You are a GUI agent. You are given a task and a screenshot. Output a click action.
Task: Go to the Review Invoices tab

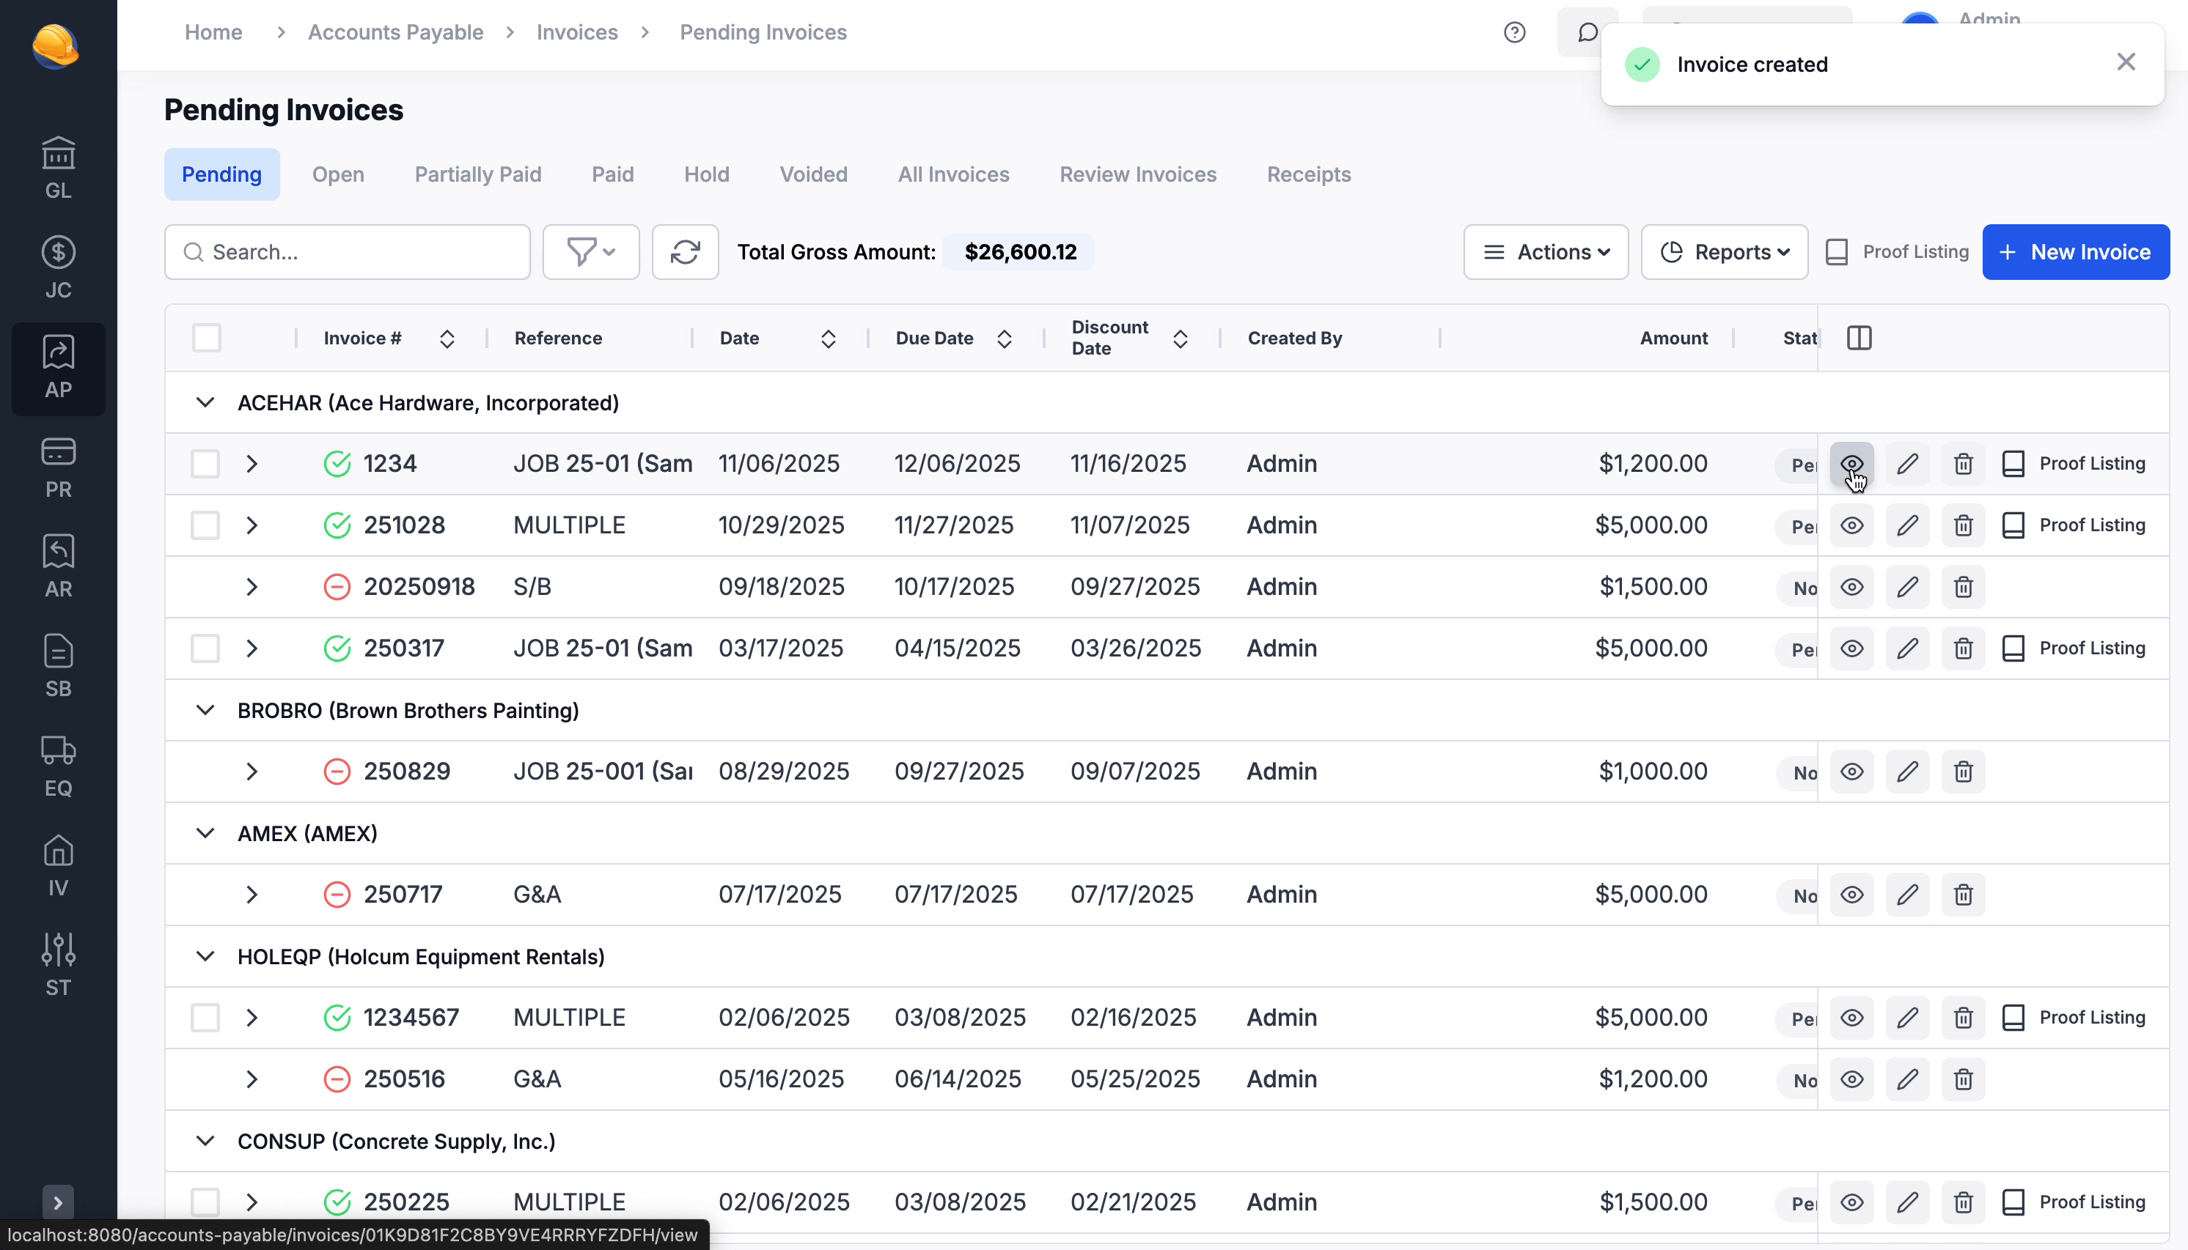click(x=1137, y=174)
